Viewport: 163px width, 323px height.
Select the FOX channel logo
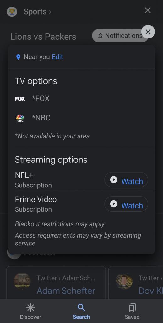(20, 99)
